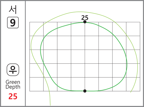
Task: Click the bottom-right grid cell
Action: click(x=133, y=84)
